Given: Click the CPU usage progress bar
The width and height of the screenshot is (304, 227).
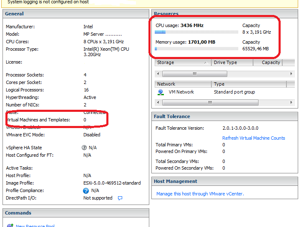Looking at the screenshot, I should point(196,32).
